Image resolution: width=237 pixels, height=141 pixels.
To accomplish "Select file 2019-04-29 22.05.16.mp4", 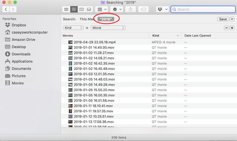I will click(95, 42).
